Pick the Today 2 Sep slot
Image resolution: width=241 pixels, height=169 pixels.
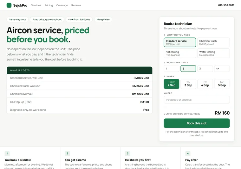(171, 84)
